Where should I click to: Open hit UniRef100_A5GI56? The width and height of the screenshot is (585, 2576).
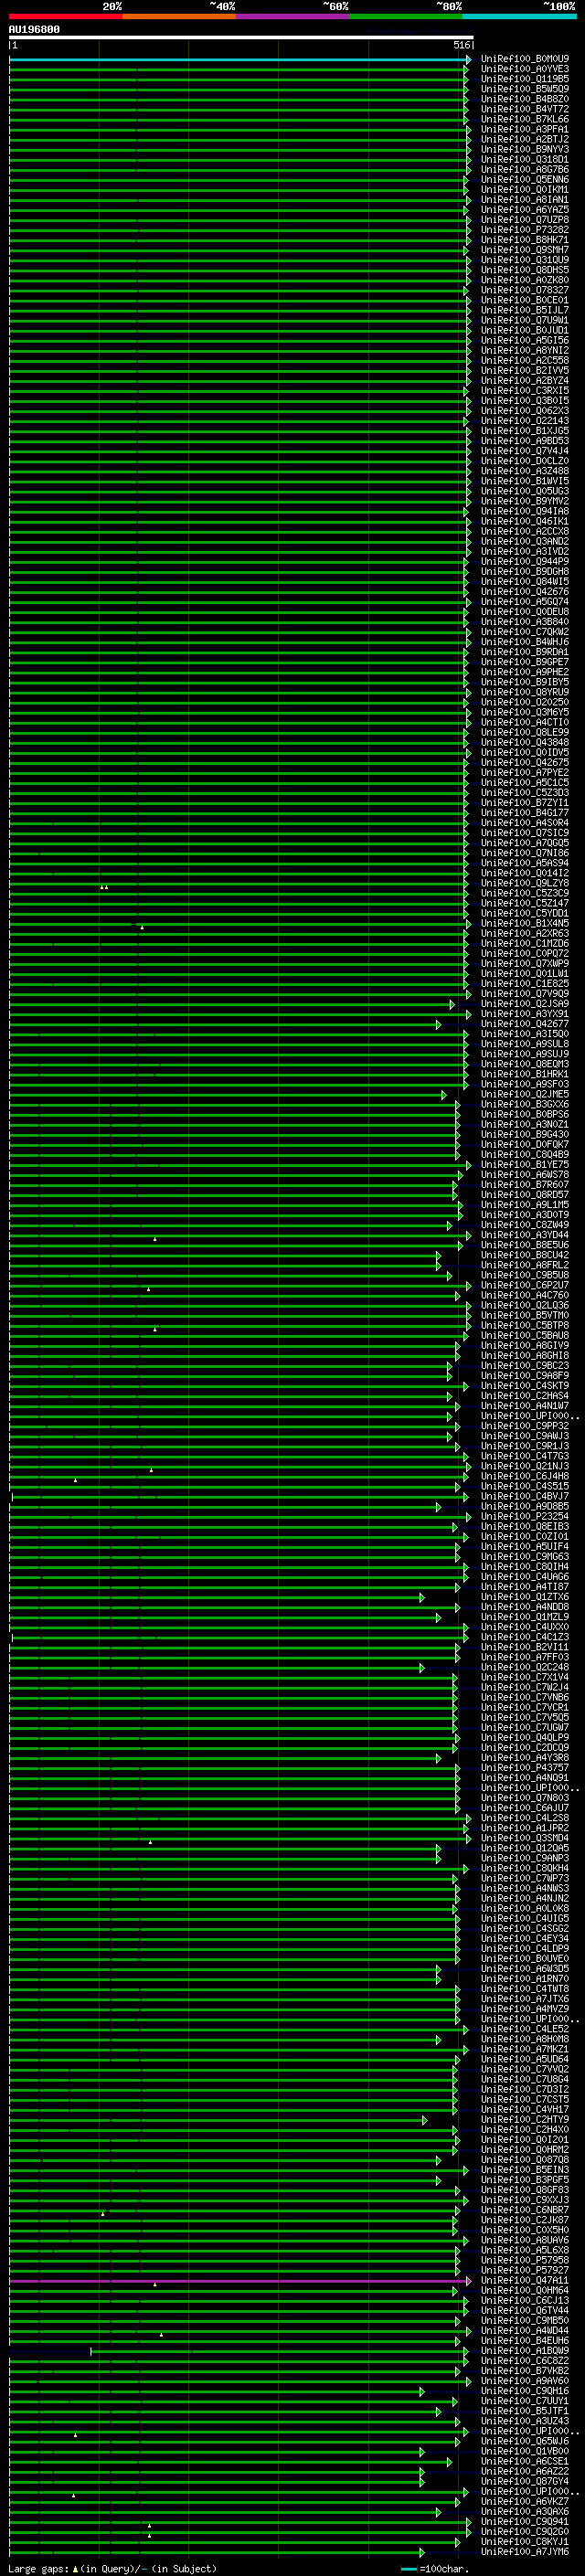[525, 340]
